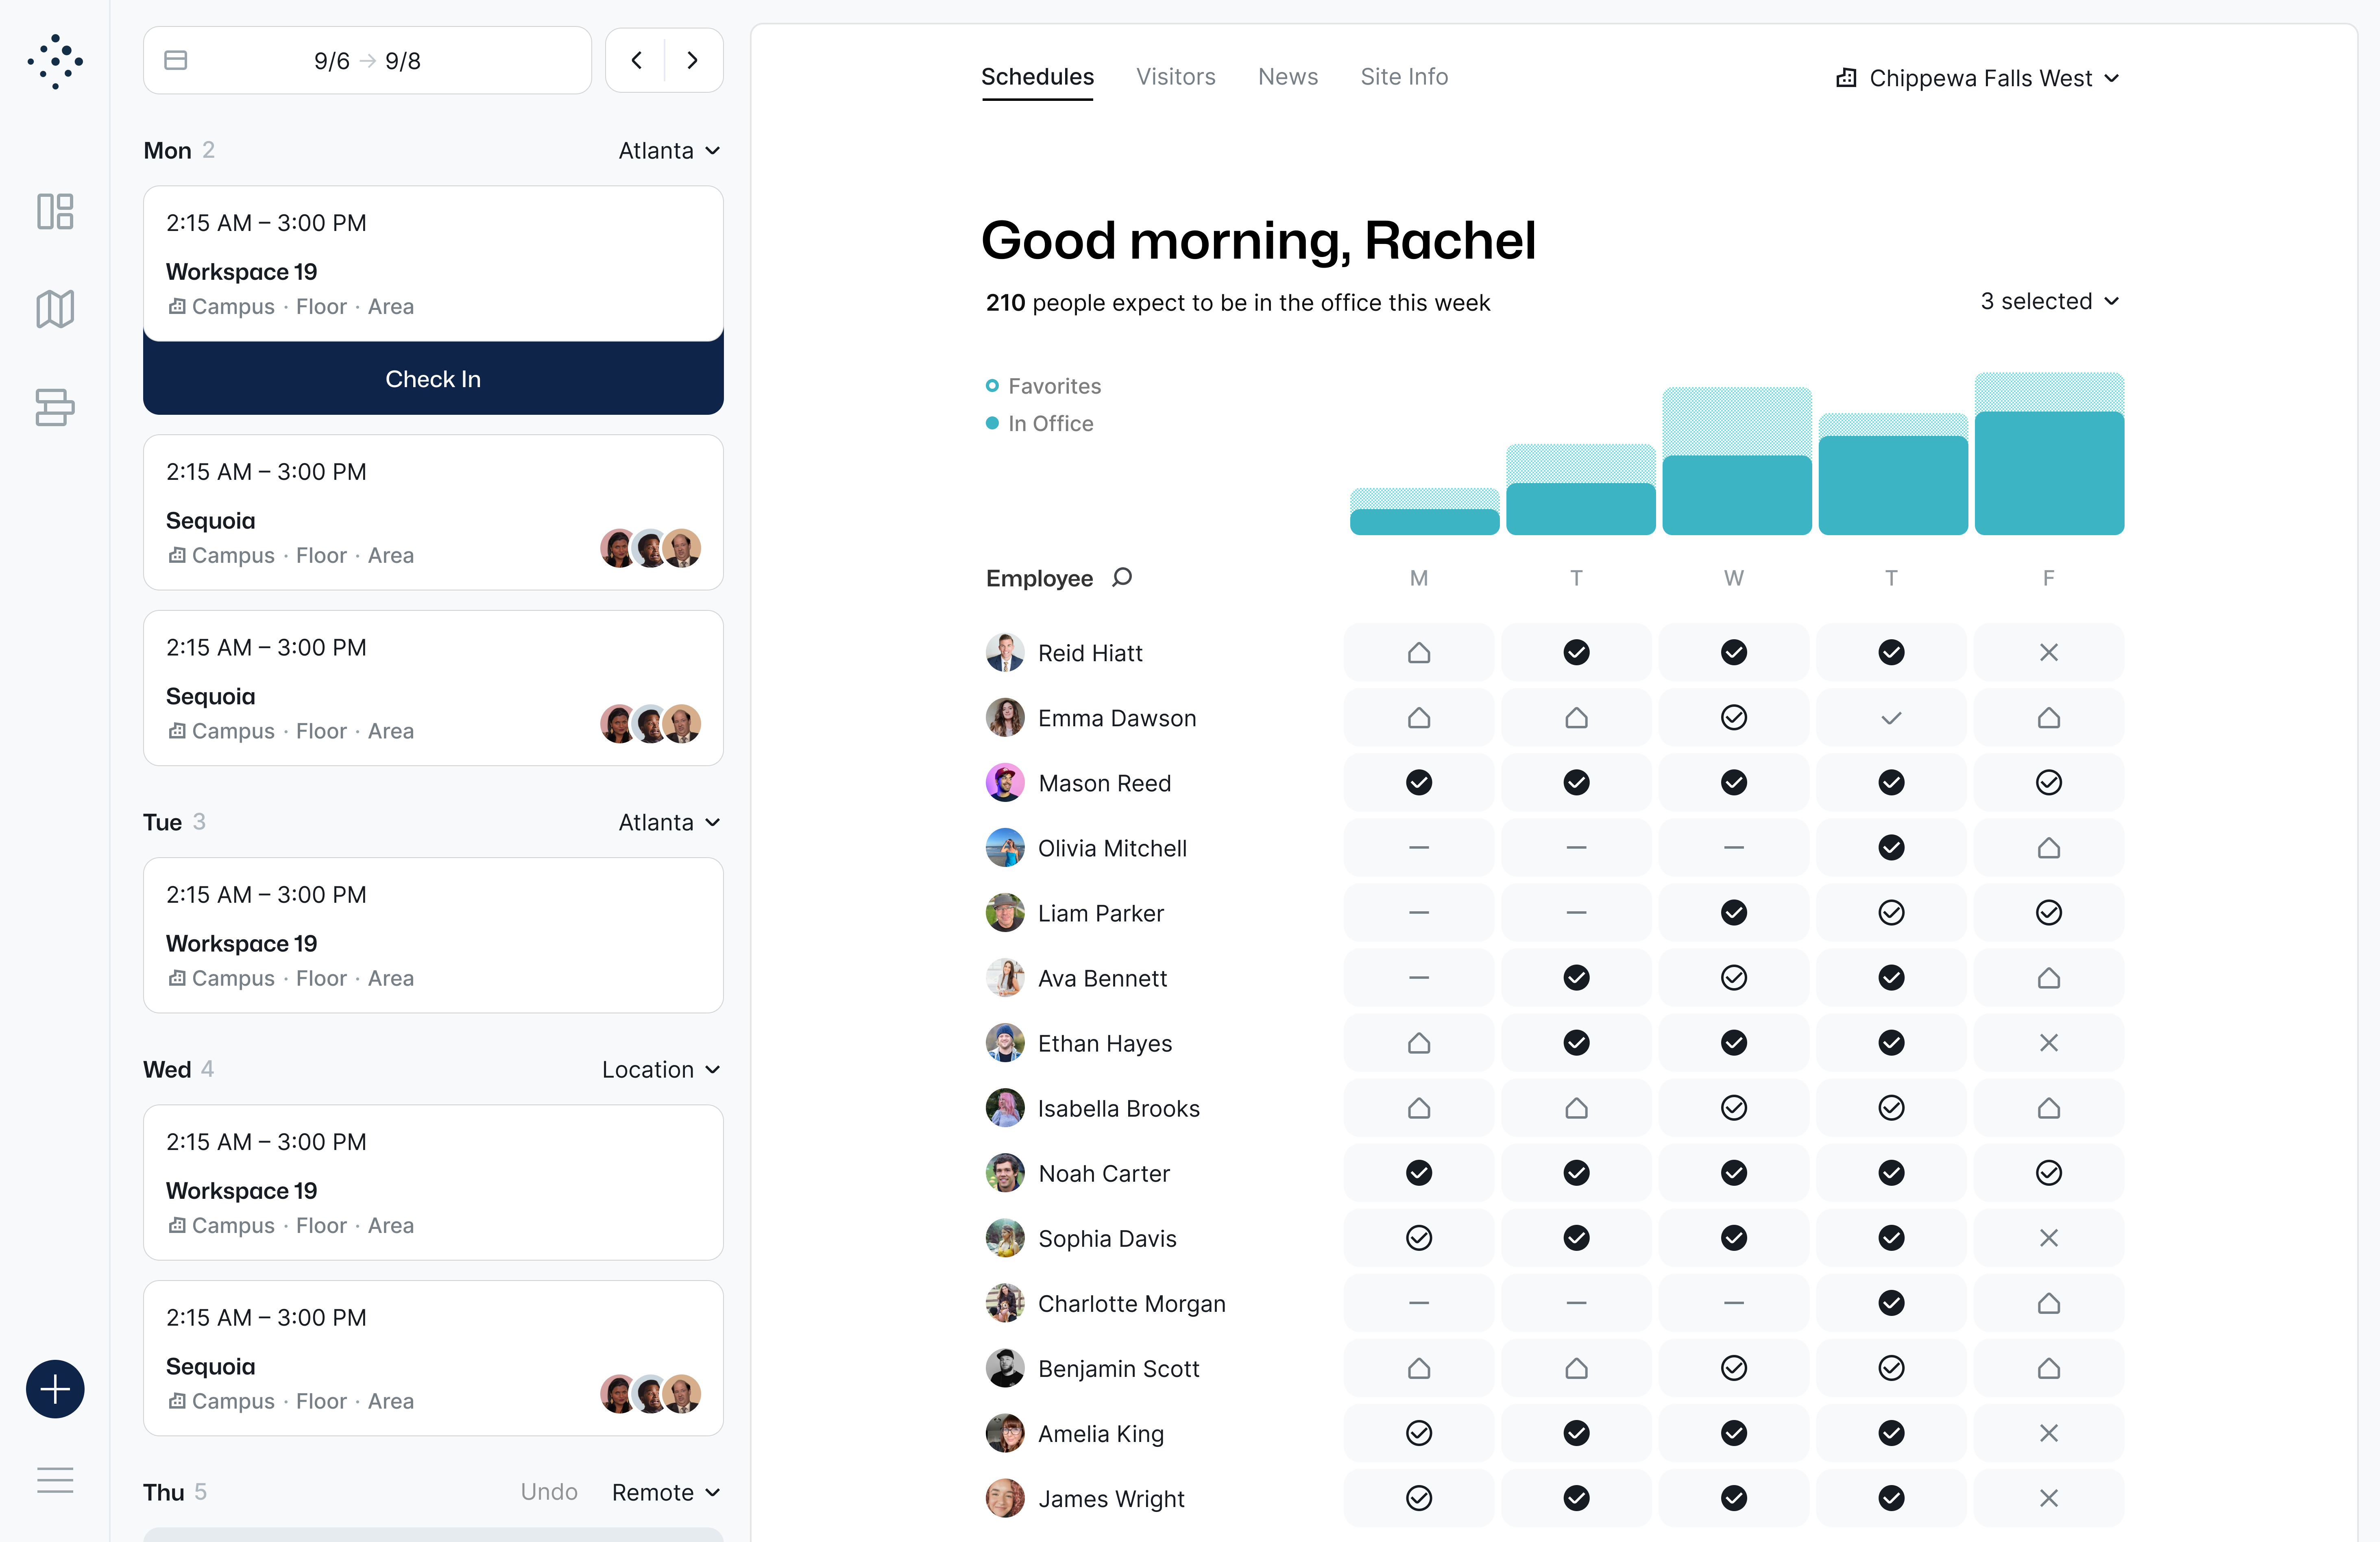Viewport: 2380px width, 1542px height.
Task: Click the company logo at top of sidebar
Action: click(x=55, y=61)
